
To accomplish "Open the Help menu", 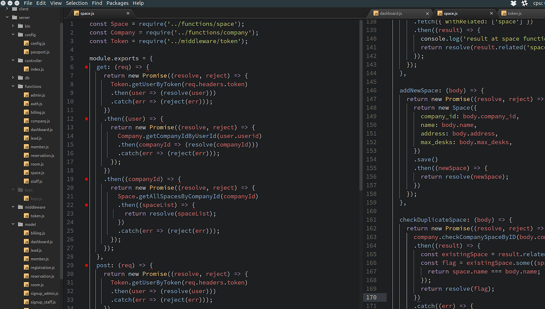I will pyautogui.click(x=138, y=3).
